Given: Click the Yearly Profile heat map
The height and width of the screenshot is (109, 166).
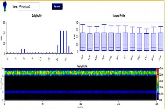Looking at the screenshot, I should [80, 84].
